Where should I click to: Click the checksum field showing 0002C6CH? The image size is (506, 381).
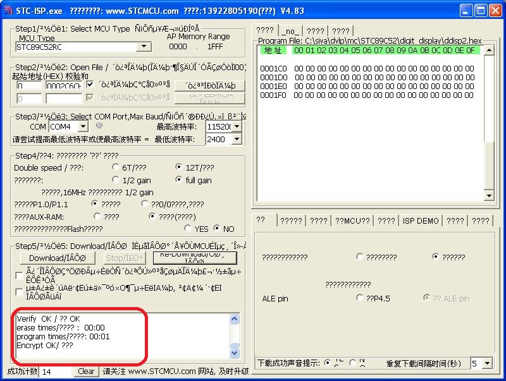click(64, 86)
